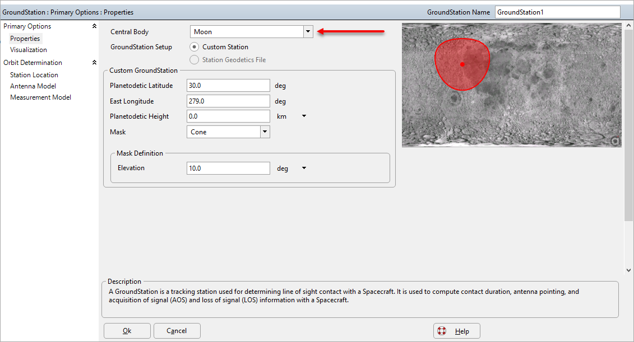This screenshot has width=634, height=342.
Task: Collapse the Orbit Determination section chevron
Action: 94,62
